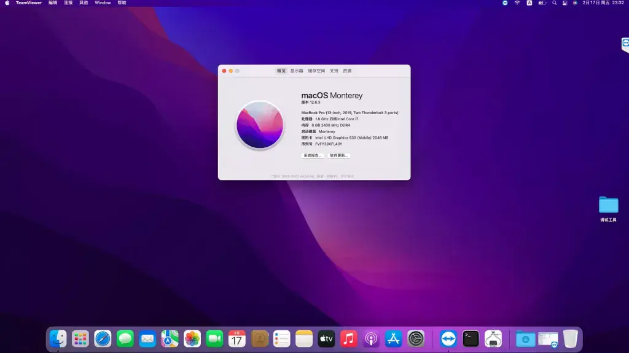Close the About This Mac window
This screenshot has height=353, width=629.
224,71
